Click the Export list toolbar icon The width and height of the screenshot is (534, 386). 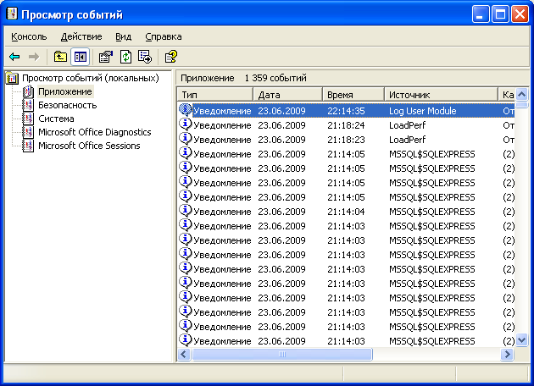[x=145, y=57]
